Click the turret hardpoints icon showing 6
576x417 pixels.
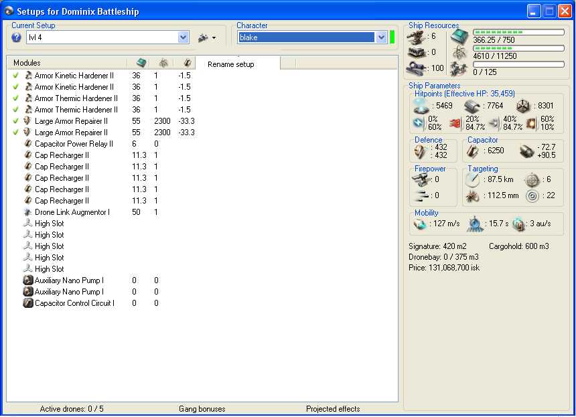tap(416, 37)
